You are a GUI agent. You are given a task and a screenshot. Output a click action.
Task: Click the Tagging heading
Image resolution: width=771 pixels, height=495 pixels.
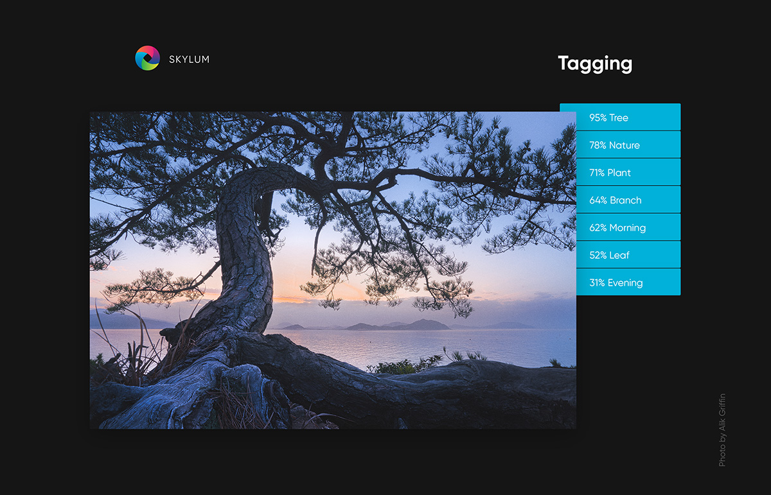click(x=595, y=64)
